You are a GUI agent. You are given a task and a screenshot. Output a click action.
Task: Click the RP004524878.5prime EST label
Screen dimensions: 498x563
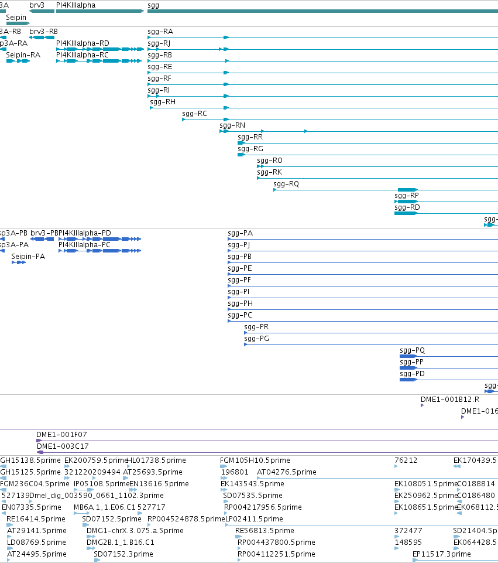pos(186,519)
